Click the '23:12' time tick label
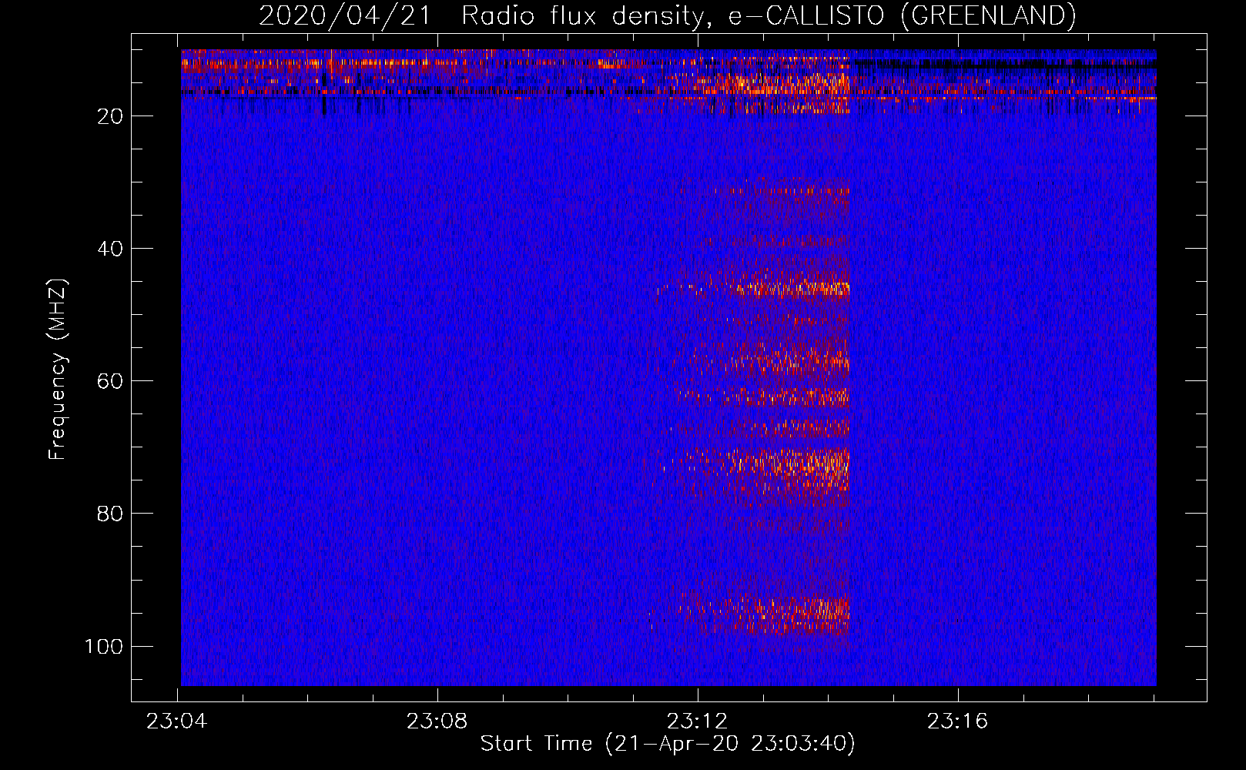Viewport: 1246px width, 770px height. coord(697,721)
